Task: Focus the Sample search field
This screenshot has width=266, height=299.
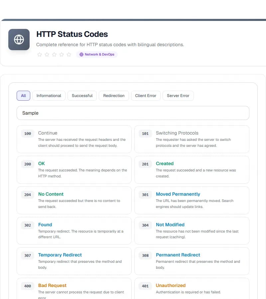Action: pyautogui.click(x=133, y=113)
